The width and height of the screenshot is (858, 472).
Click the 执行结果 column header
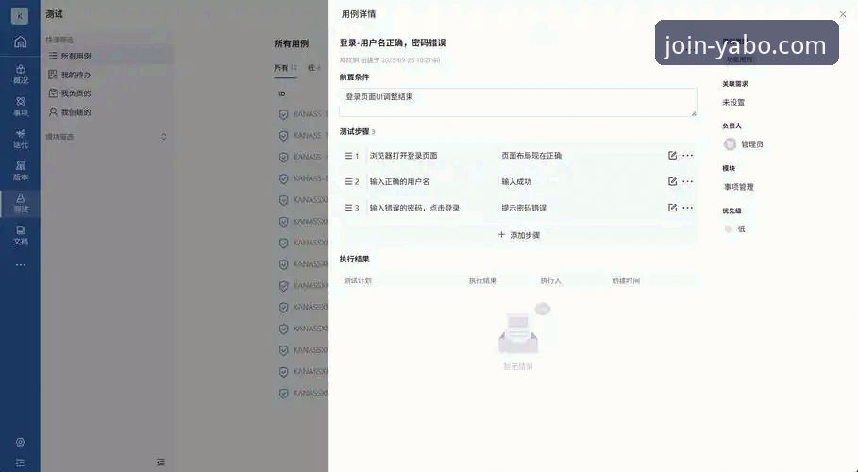tap(482, 280)
